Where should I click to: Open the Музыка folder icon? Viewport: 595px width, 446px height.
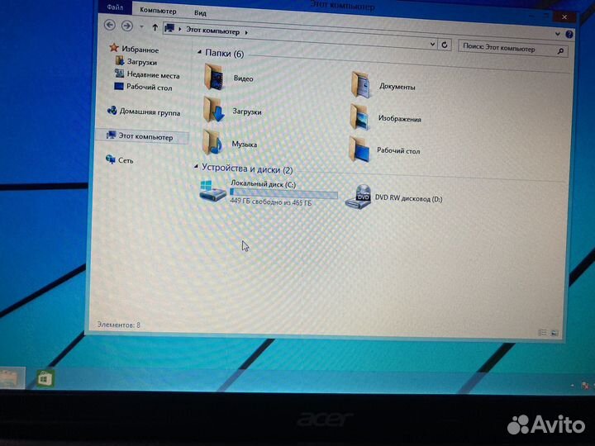click(x=212, y=143)
